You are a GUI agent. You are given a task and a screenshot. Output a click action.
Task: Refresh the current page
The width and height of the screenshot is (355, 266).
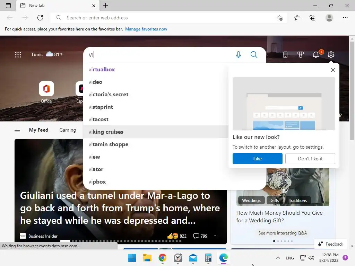coord(40,18)
